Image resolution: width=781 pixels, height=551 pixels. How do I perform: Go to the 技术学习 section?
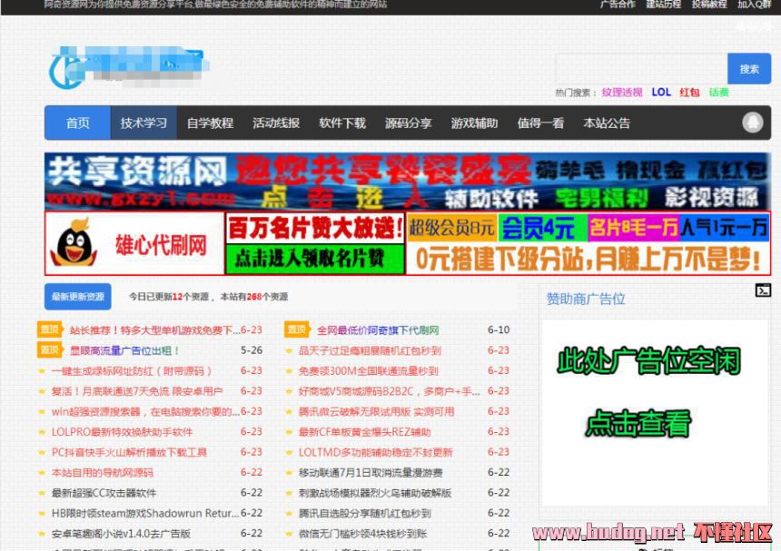[x=143, y=123]
